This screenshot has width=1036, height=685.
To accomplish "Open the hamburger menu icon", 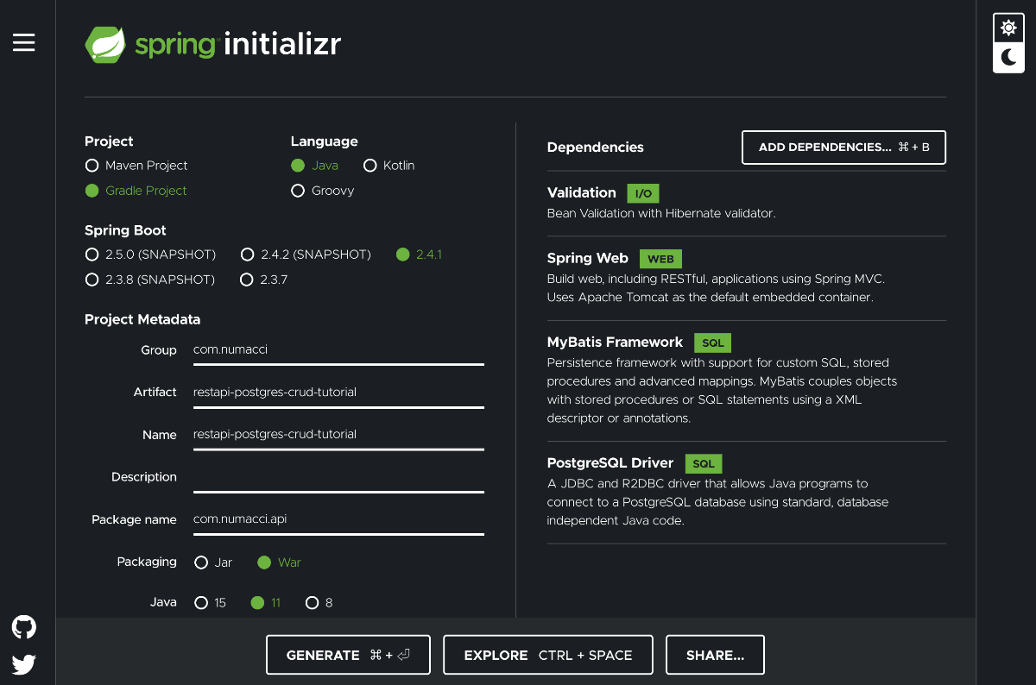I will click(x=24, y=42).
